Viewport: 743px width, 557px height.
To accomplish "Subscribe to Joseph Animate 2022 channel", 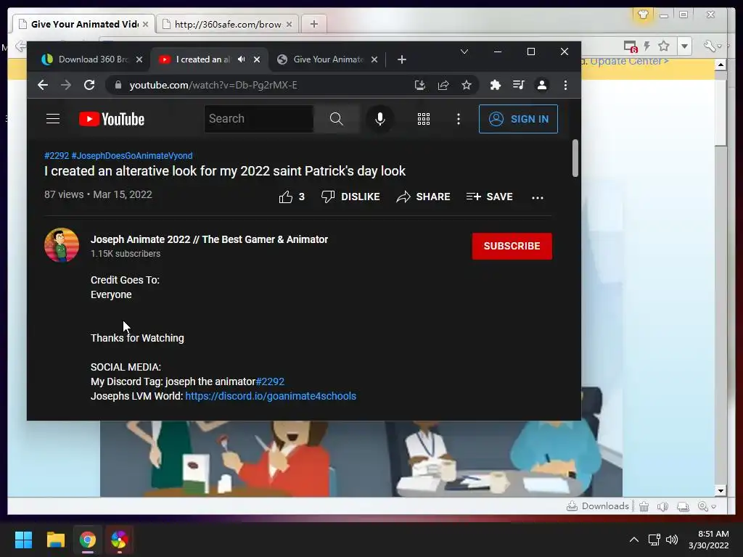I will (x=512, y=246).
